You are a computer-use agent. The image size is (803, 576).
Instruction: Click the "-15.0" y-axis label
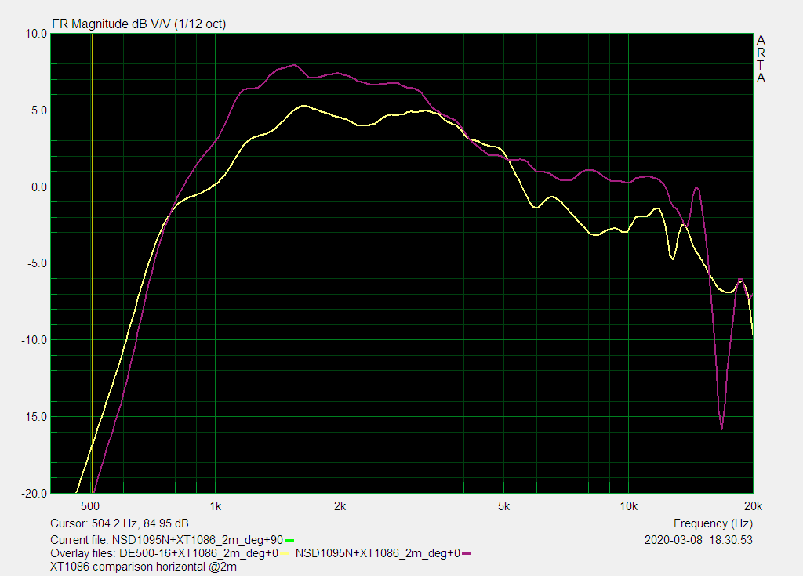click(x=34, y=417)
